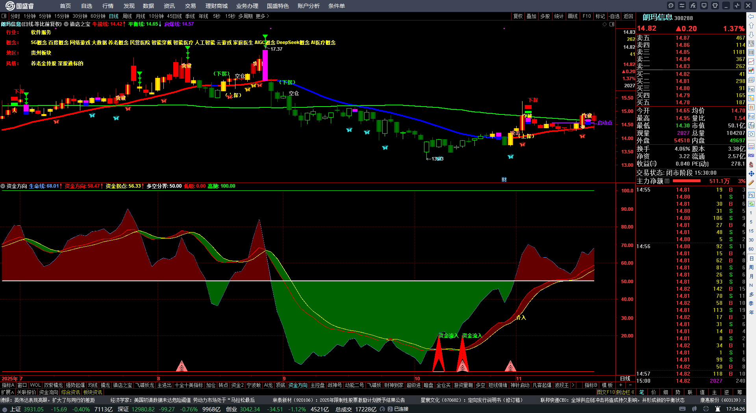Image resolution: width=756 pixels, height=413 pixels.
Task: Toggle the 标记 mark button
Action: [x=600, y=16]
